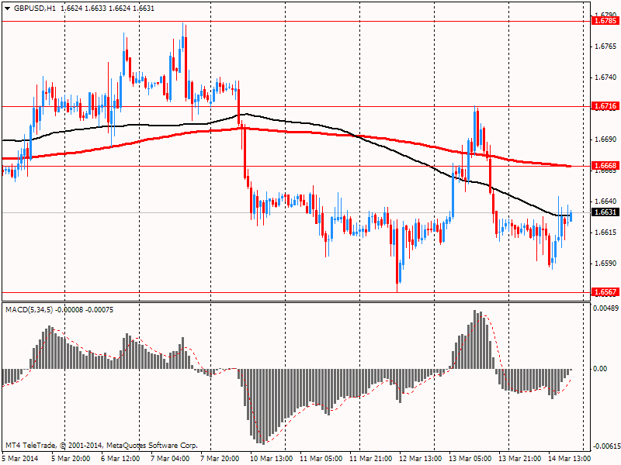Click the 11 Mar 05:00 time axis label
This screenshot has width=621, height=465.
pyautogui.click(x=321, y=458)
